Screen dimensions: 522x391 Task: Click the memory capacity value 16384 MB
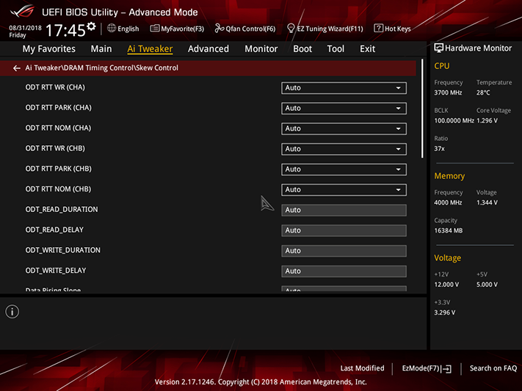[x=448, y=230]
